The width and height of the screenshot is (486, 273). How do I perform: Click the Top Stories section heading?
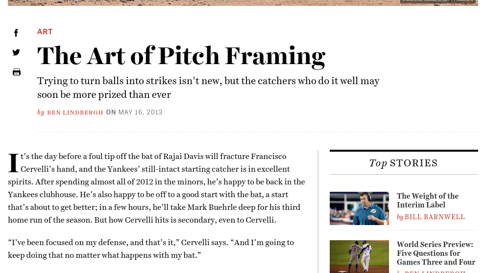pyautogui.click(x=404, y=163)
